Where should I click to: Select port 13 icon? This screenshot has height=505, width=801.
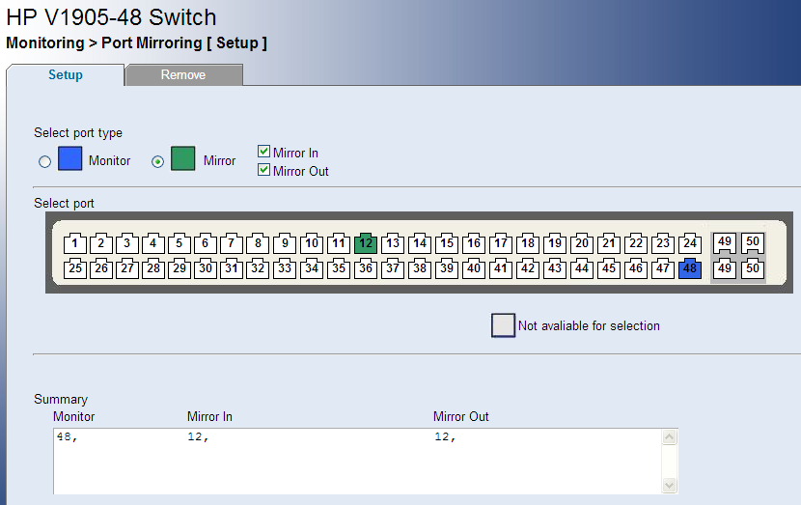point(393,243)
